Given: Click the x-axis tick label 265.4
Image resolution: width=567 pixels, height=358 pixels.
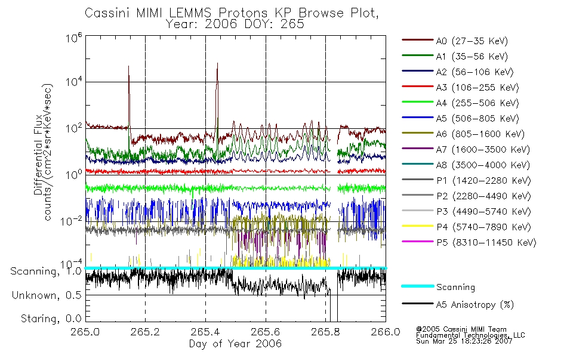Looking at the screenshot, I should pos(205,332).
